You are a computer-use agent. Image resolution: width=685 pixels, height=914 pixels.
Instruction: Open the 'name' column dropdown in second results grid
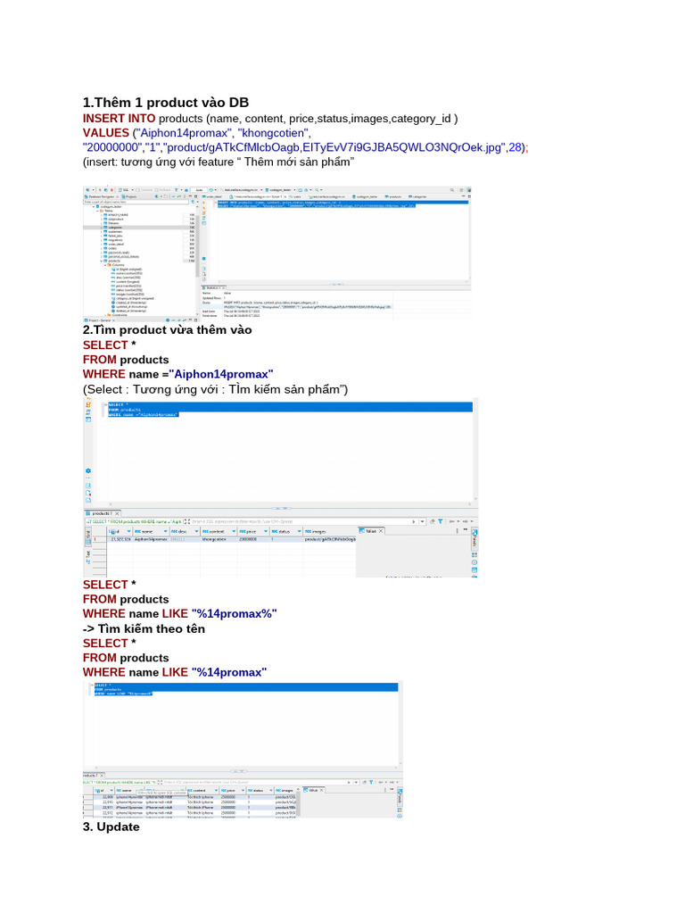[x=165, y=532]
